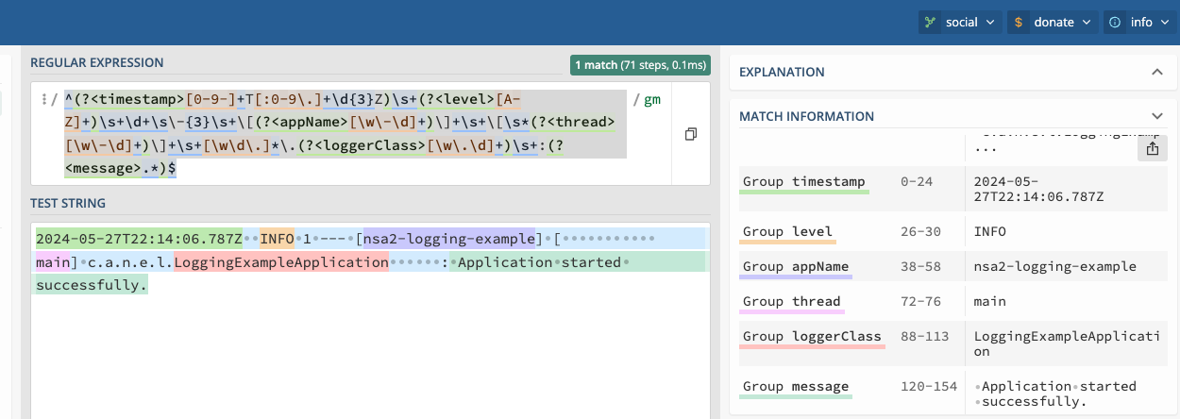Click the 38-58 position range cell
Screen dimensions: 1180x419
click(920, 266)
